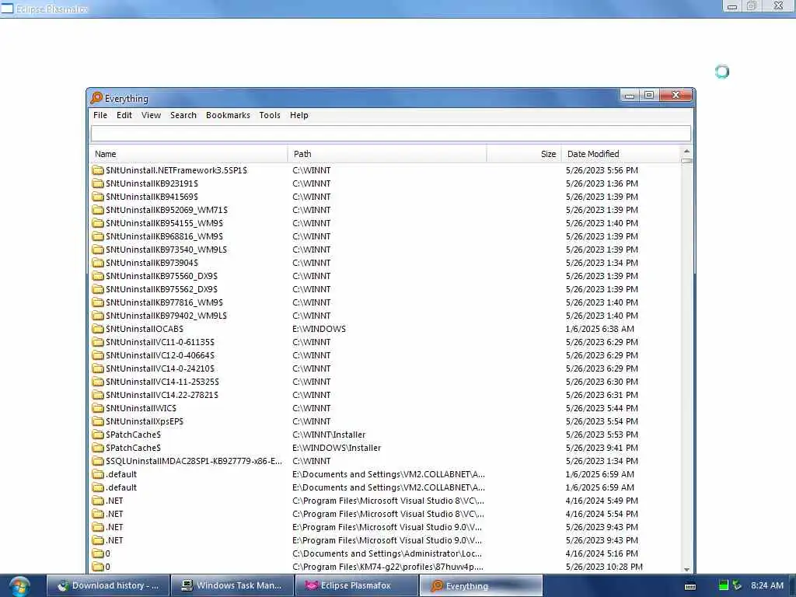This screenshot has height=597, width=796.
Task: Select folder icon of $NtUninstallKB952069_WM71$
Action: tap(98, 210)
